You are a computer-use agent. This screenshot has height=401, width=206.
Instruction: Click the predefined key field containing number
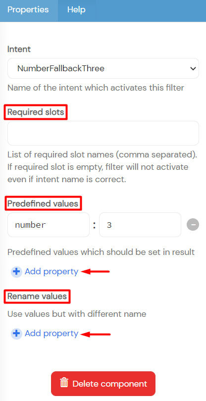49,225
